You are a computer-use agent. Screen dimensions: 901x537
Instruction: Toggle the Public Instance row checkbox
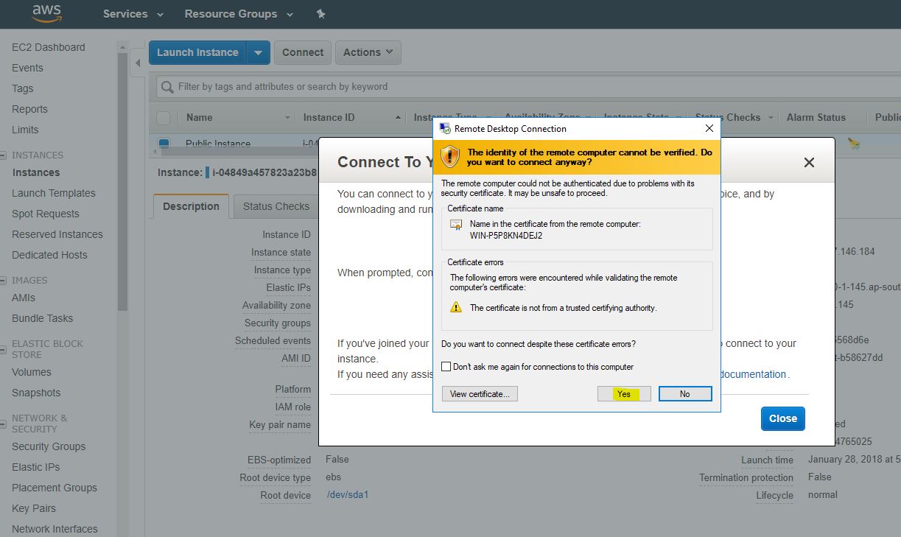[164, 144]
